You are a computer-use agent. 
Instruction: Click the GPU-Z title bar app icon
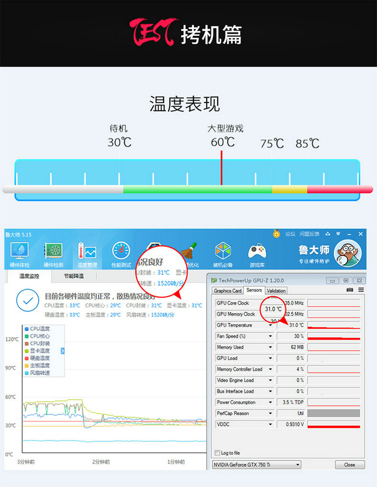point(214,280)
